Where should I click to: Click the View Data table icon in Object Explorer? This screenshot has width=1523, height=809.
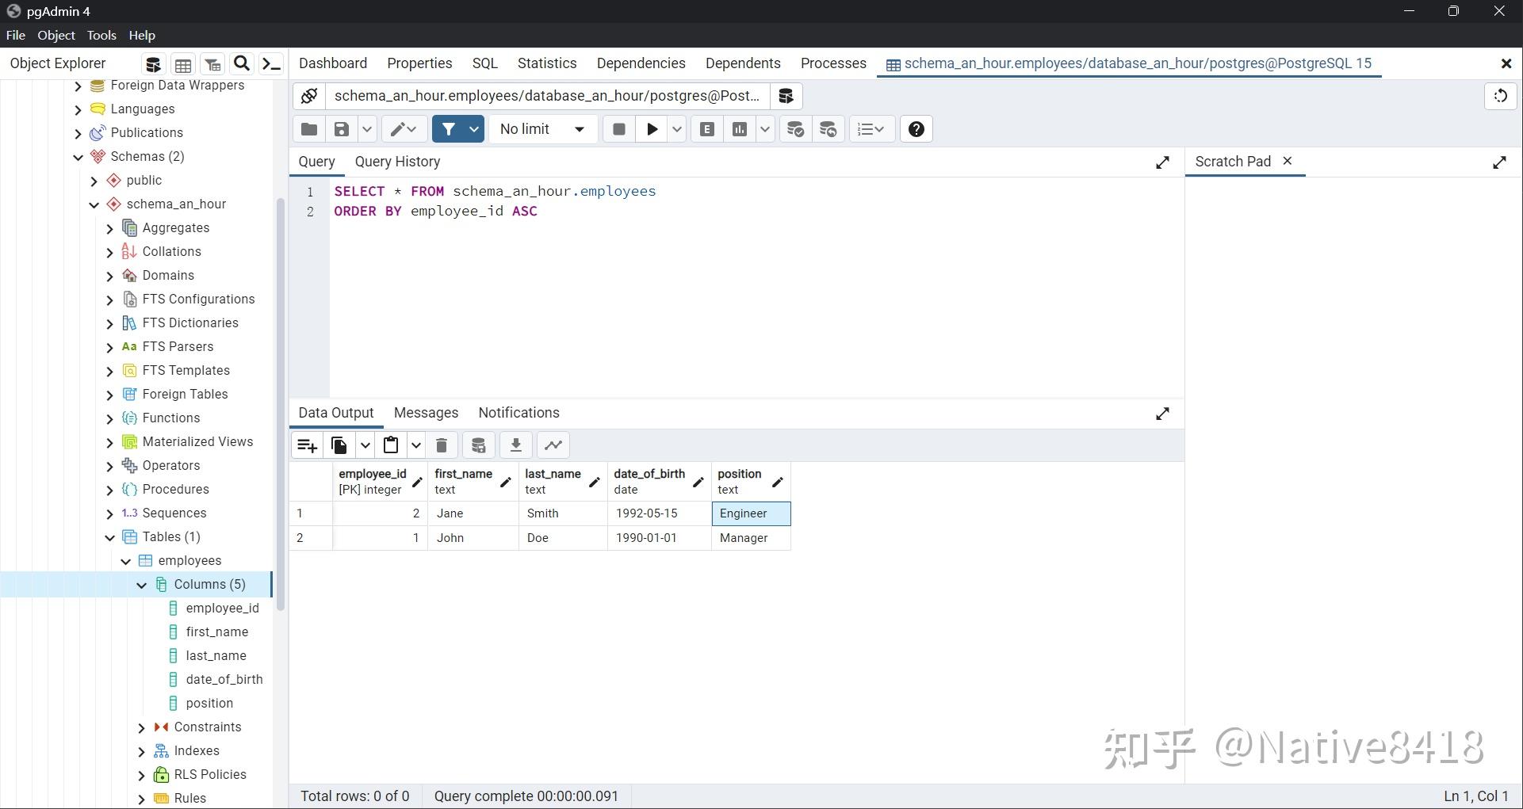pos(183,64)
